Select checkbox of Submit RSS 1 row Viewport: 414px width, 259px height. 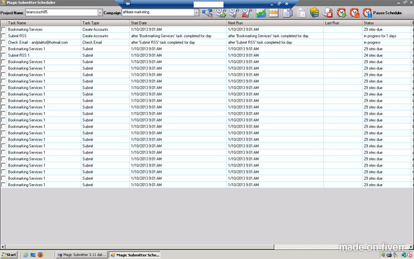(3, 55)
